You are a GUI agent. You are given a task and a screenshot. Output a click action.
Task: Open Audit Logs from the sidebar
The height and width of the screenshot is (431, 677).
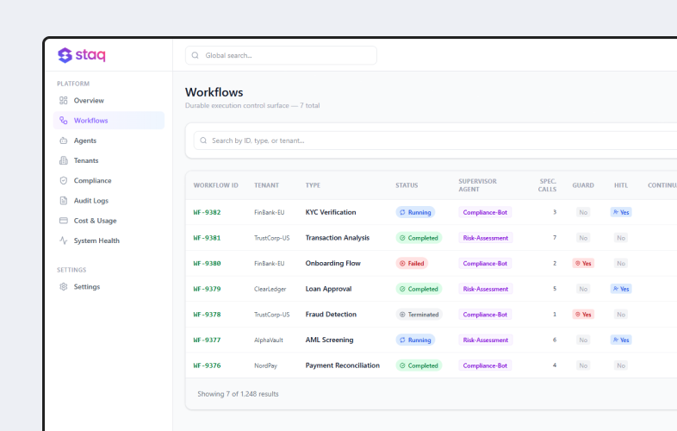[109, 201]
